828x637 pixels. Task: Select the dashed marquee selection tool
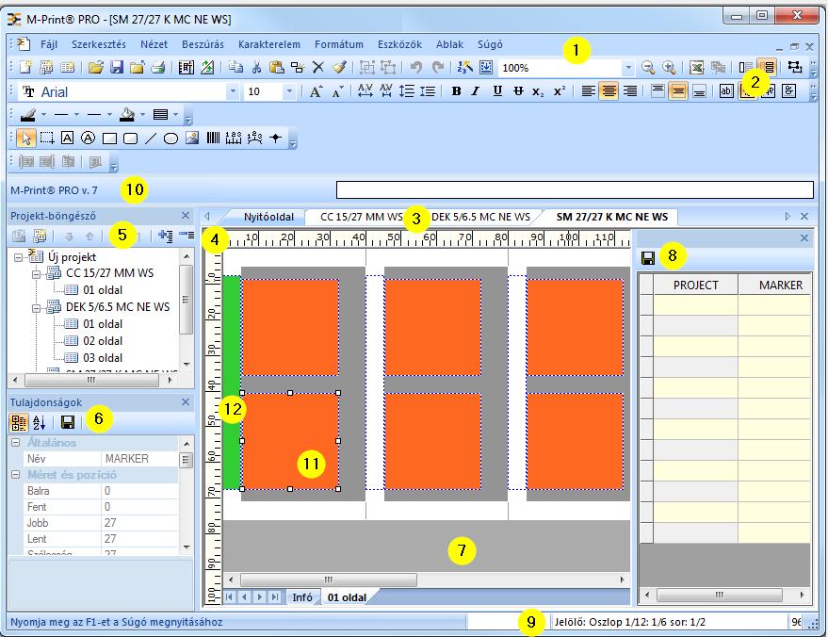click(47, 139)
